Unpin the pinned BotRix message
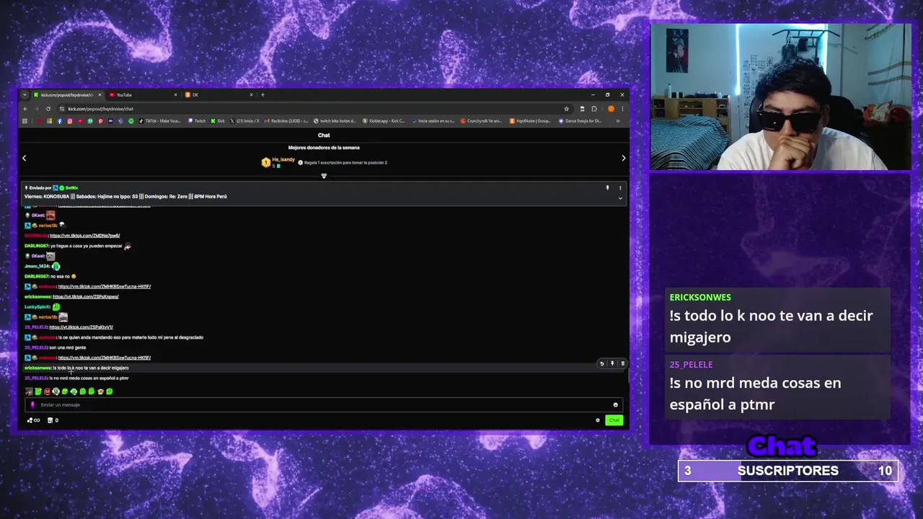 pos(607,187)
